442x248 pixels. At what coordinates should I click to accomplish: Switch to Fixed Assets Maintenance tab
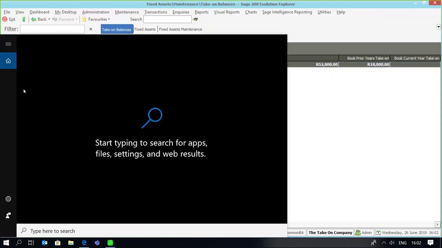coord(181,29)
